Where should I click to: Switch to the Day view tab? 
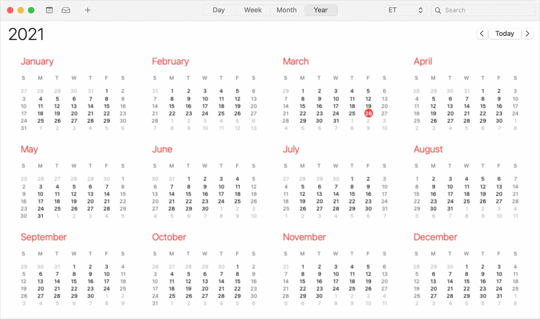(219, 10)
